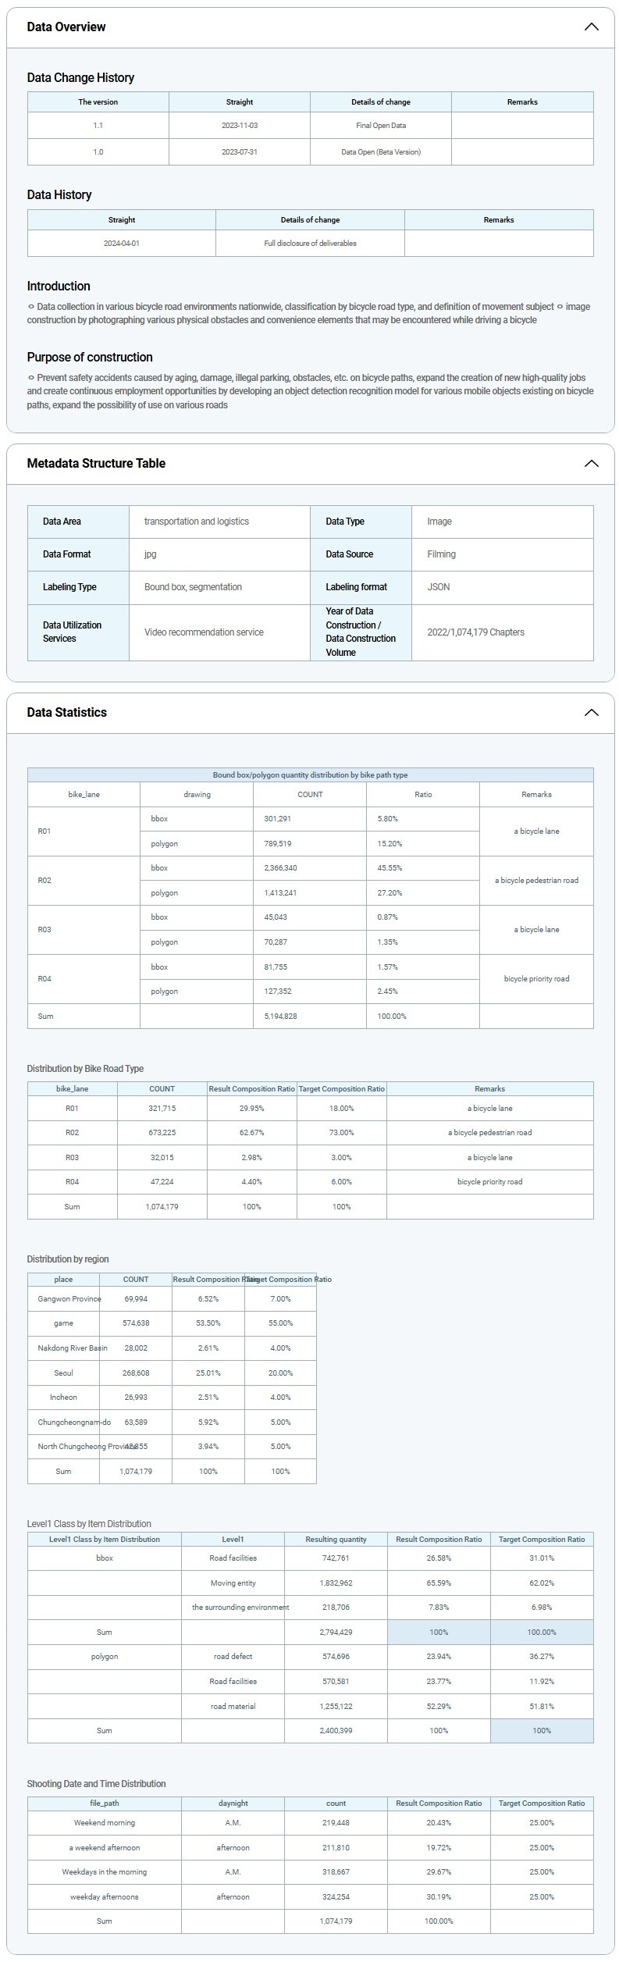Click the 5,194,828 sum count cell
Viewport: 619px width, 1962px height.
(280, 1017)
